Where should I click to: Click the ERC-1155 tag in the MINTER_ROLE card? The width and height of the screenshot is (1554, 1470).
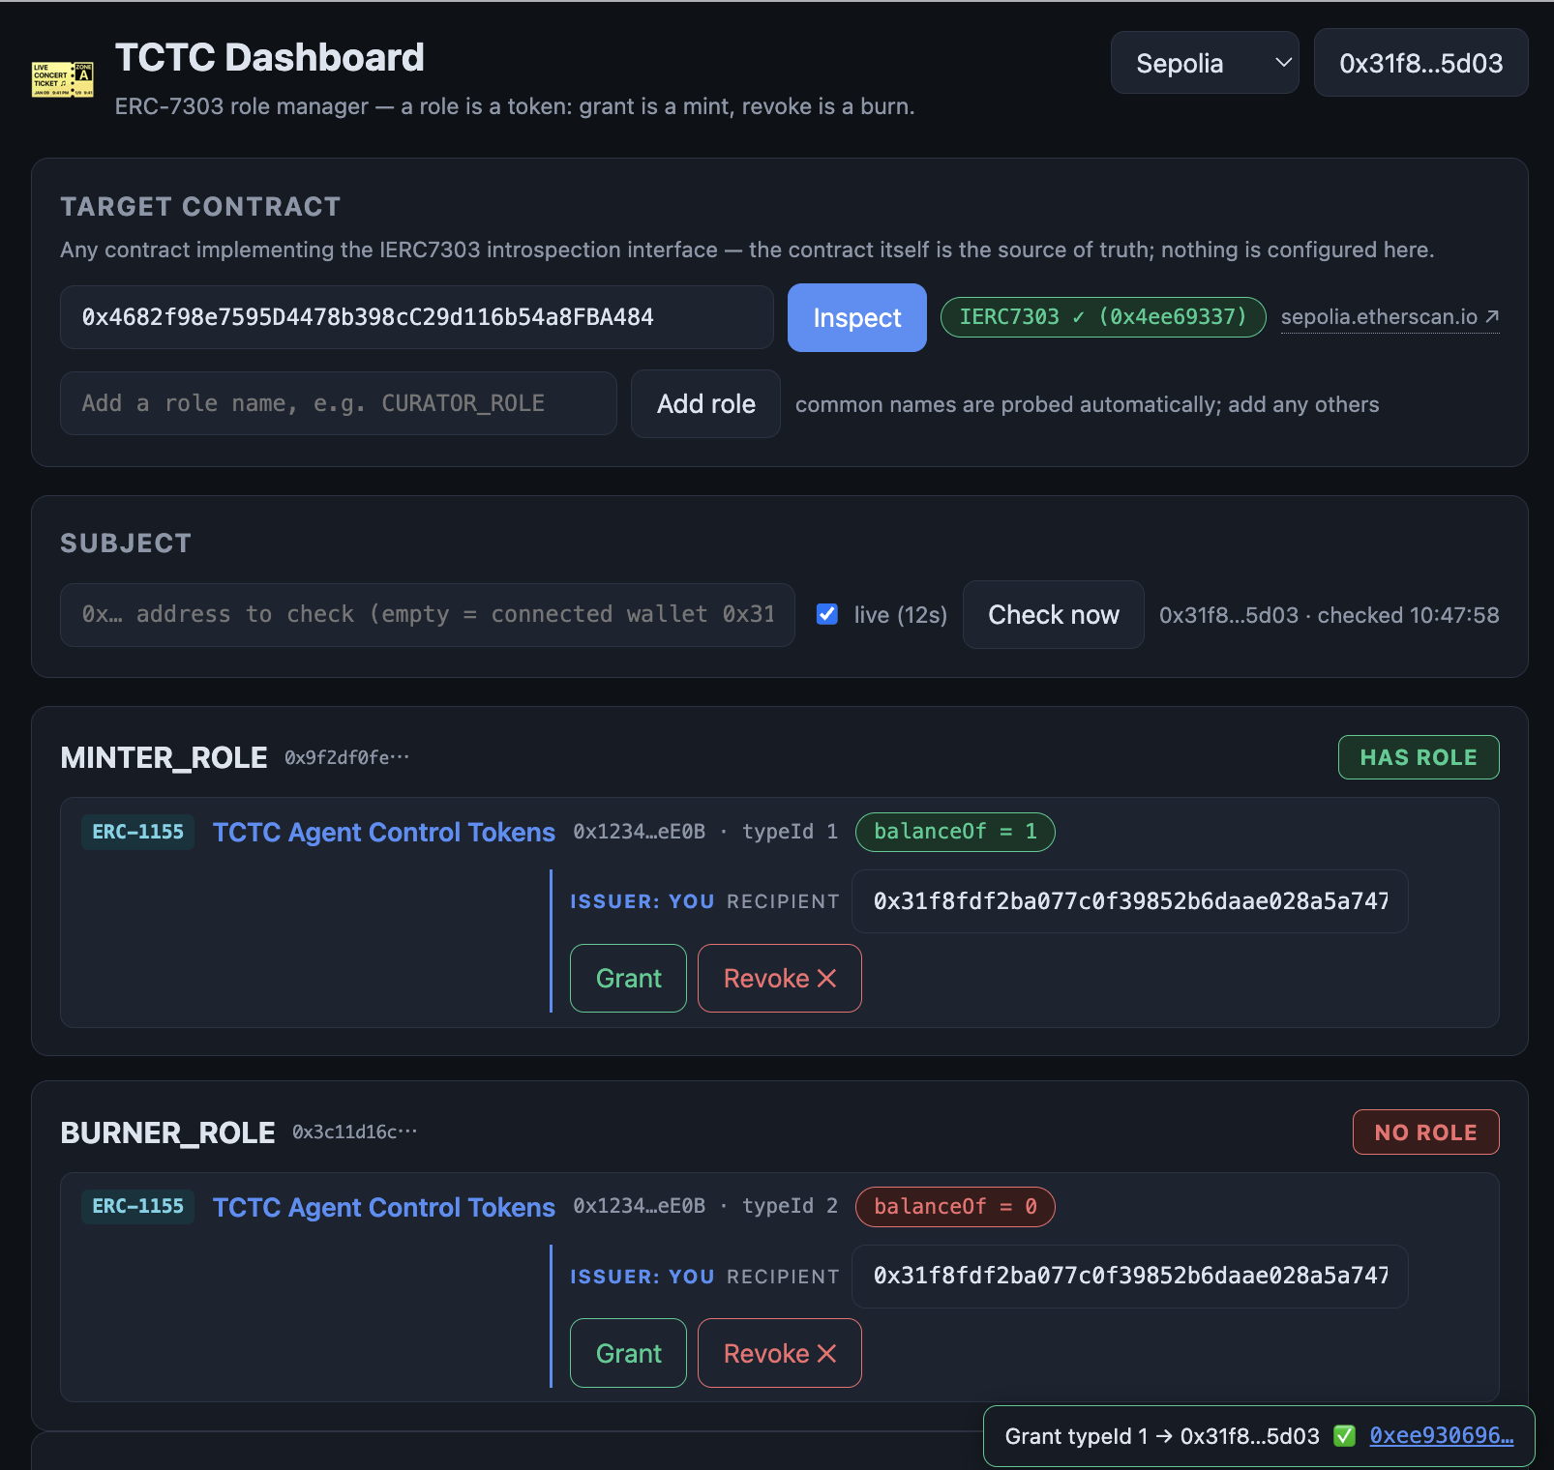(x=137, y=832)
